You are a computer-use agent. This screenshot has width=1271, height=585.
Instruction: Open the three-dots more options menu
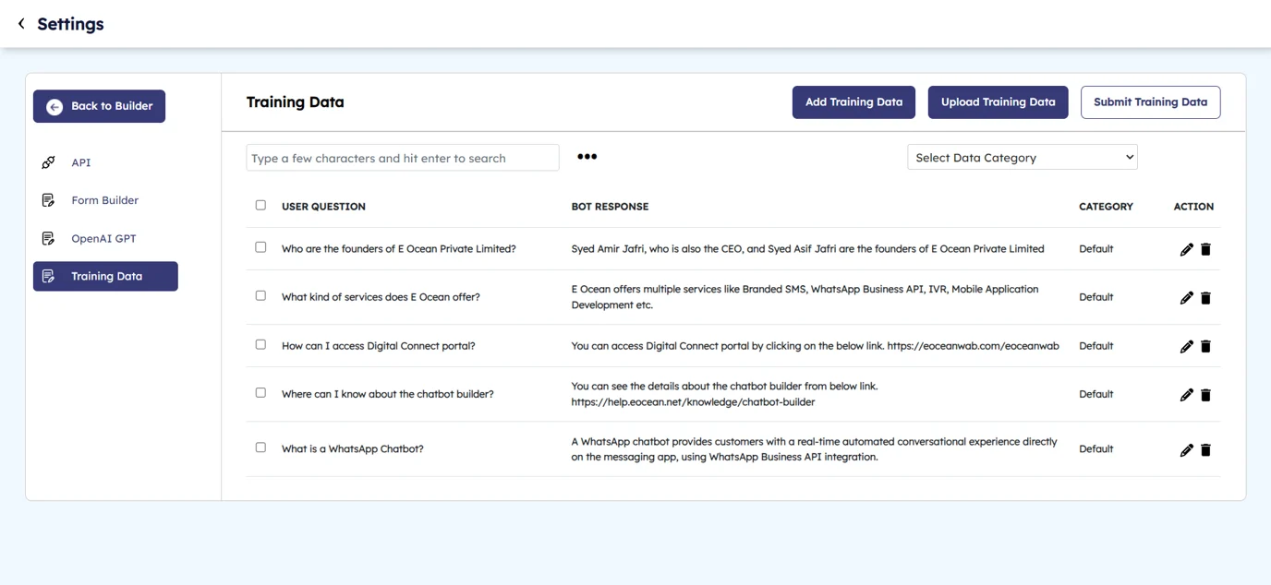click(587, 157)
